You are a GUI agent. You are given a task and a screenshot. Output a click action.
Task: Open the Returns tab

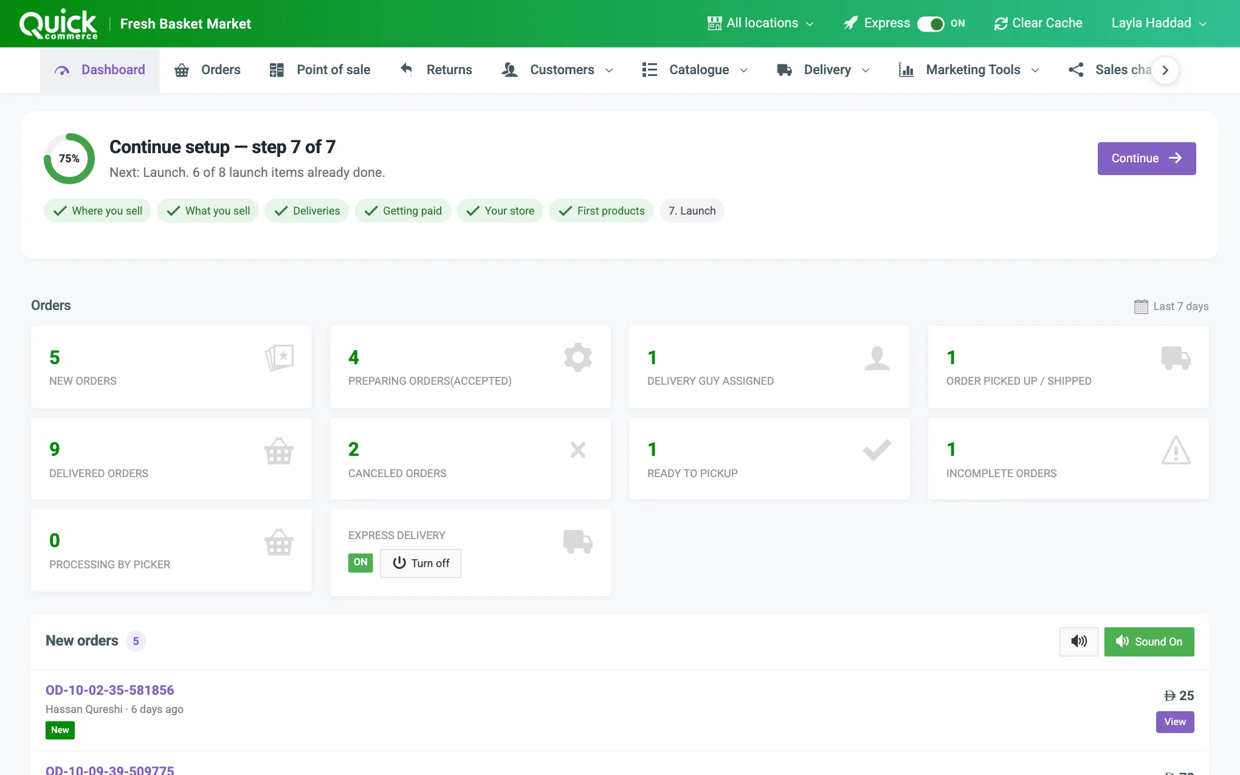tap(435, 70)
